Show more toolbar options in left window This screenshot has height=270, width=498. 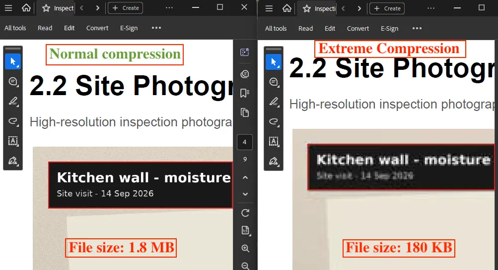pyautogui.click(x=156, y=28)
